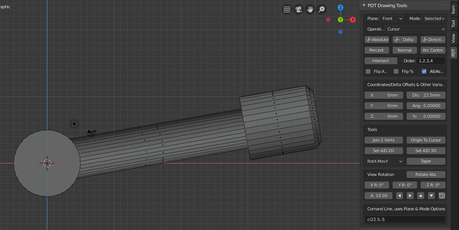459x230 pixels.
Task: Switch to the Item sidebar tab
Action: point(453,9)
